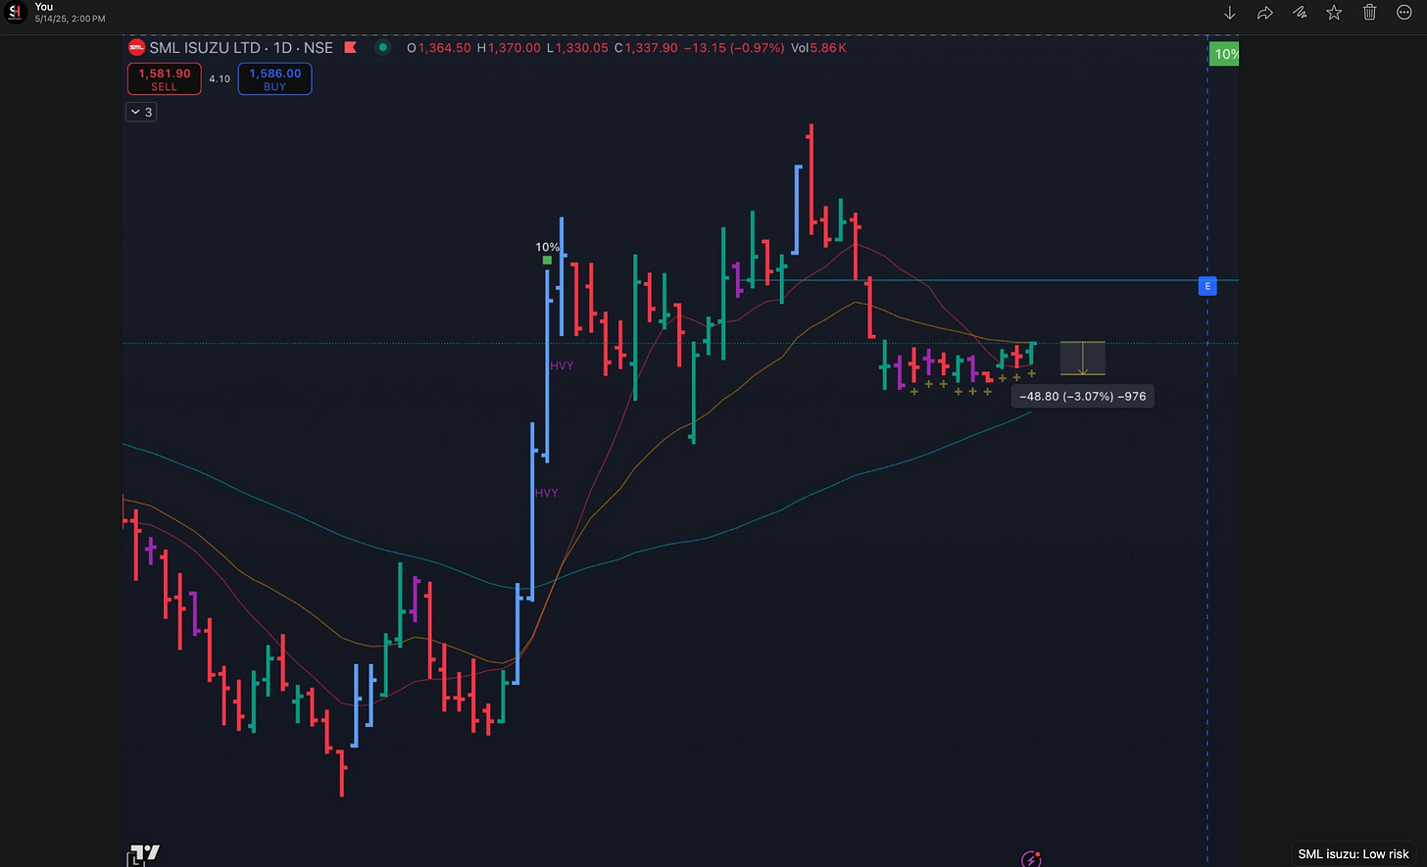The image size is (1427, 867).
Task: Click the red SML company logo
Action: [136, 47]
